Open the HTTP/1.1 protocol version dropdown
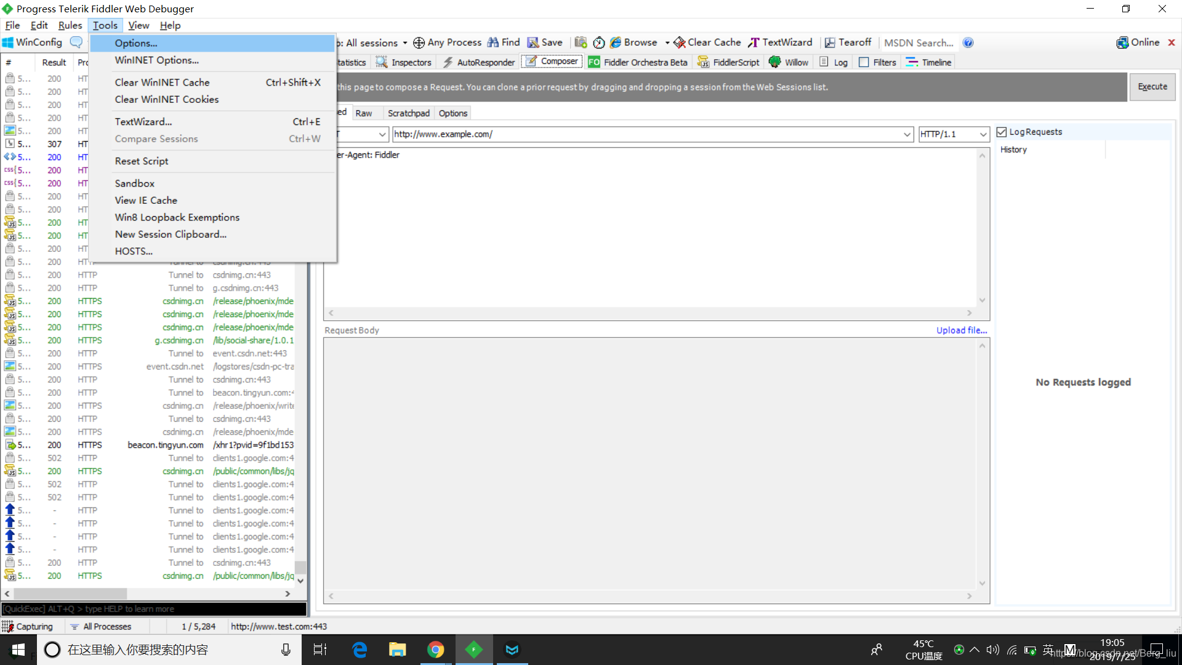This screenshot has width=1182, height=665. [x=983, y=134]
